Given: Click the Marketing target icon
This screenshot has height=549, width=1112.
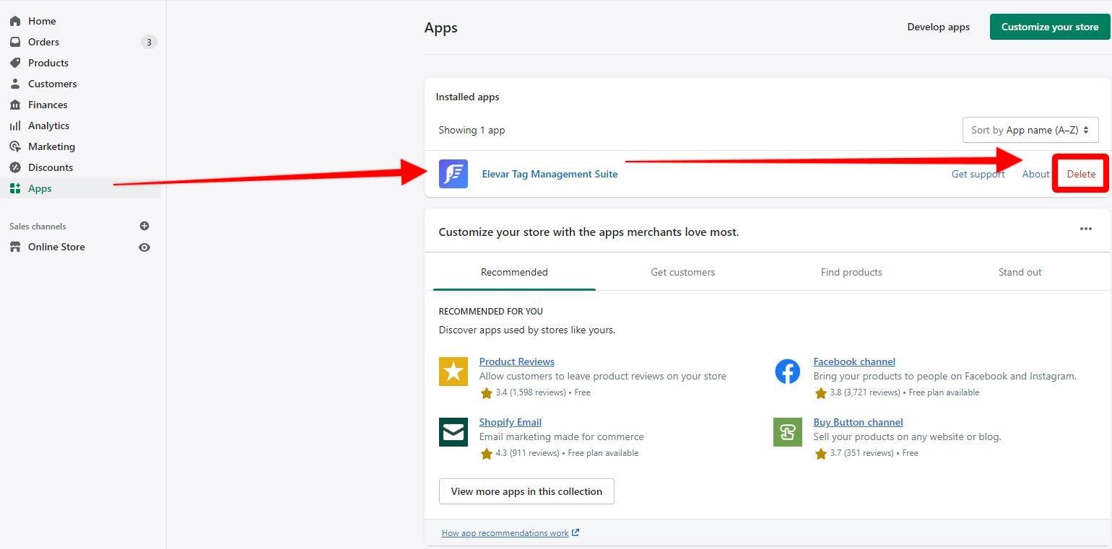Looking at the screenshot, I should click(x=15, y=146).
